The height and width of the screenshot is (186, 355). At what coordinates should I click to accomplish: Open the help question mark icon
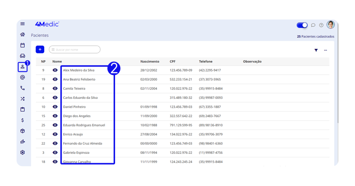(x=321, y=25)
